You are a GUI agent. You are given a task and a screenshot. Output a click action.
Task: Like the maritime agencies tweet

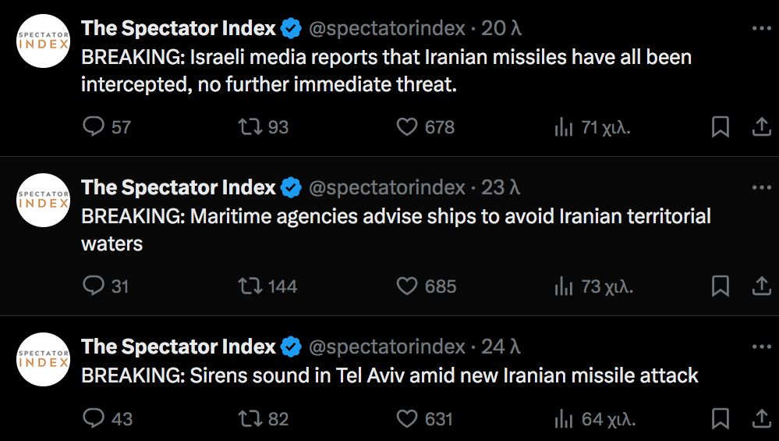[x=407, y=286]
